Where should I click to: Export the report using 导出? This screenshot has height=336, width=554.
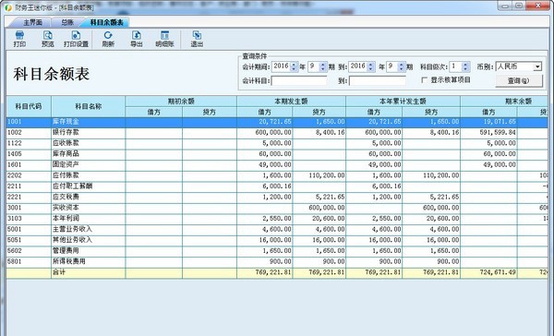click(x=137, y=39)
